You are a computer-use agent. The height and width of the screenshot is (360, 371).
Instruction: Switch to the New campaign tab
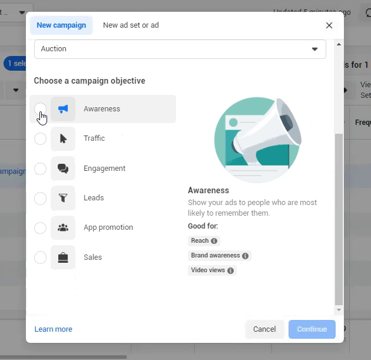coord(61,25)
